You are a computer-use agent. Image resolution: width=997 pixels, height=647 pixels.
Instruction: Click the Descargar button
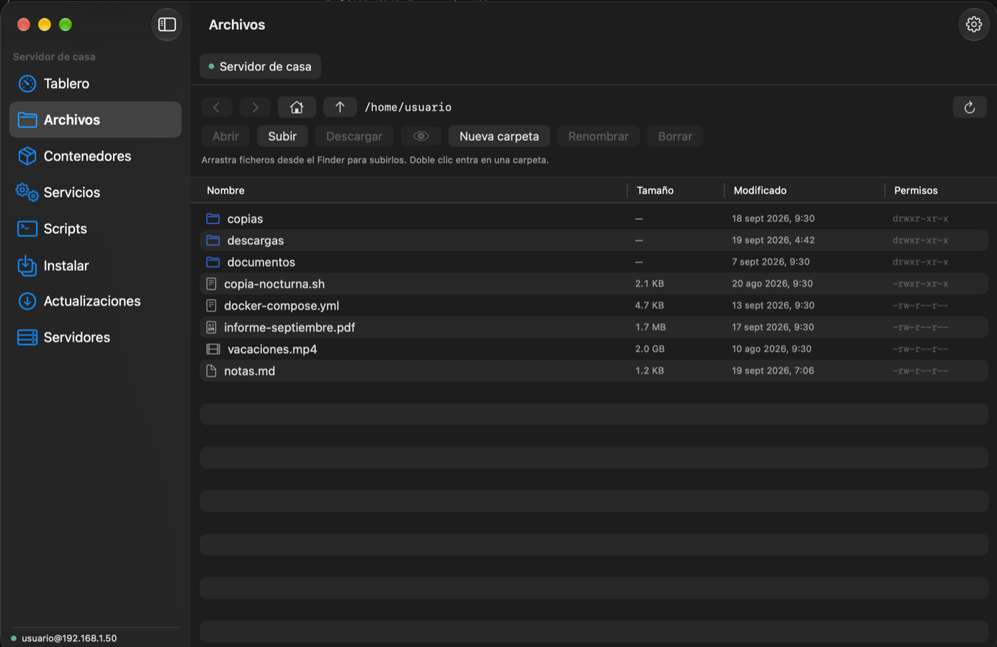click(x=354, y=136)
